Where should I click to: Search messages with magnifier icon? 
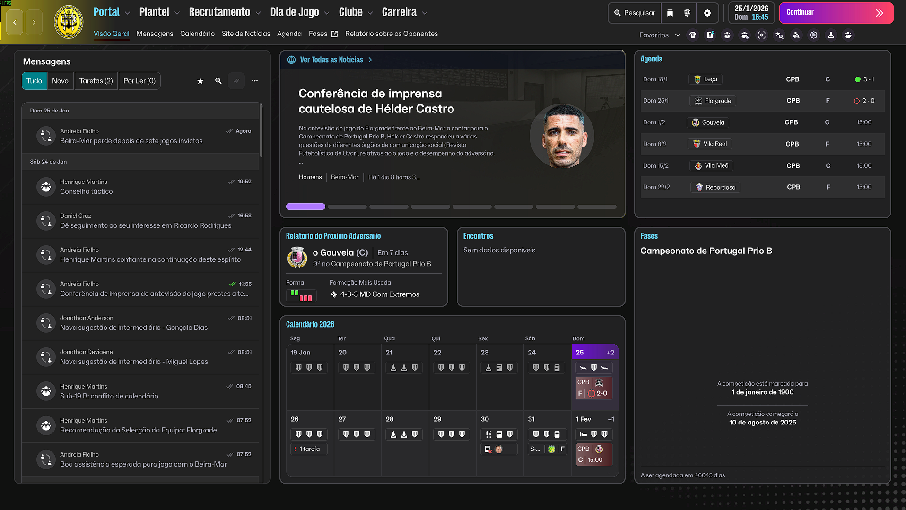(x=218, y=81)
